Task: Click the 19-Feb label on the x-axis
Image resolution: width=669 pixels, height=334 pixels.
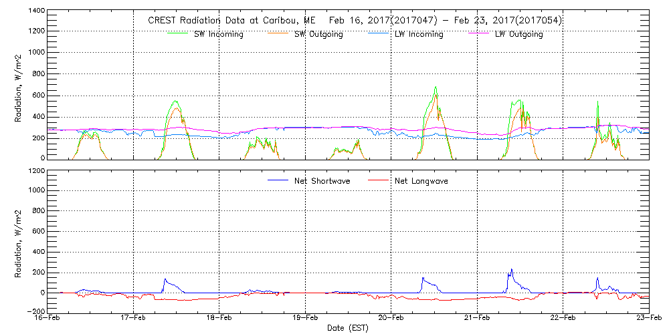Action: click(306, 319)
